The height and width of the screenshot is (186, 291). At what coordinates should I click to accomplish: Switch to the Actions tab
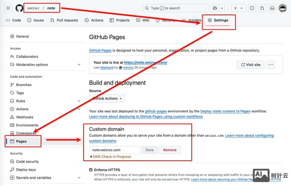pyautogui.click(x=94, y=20)
